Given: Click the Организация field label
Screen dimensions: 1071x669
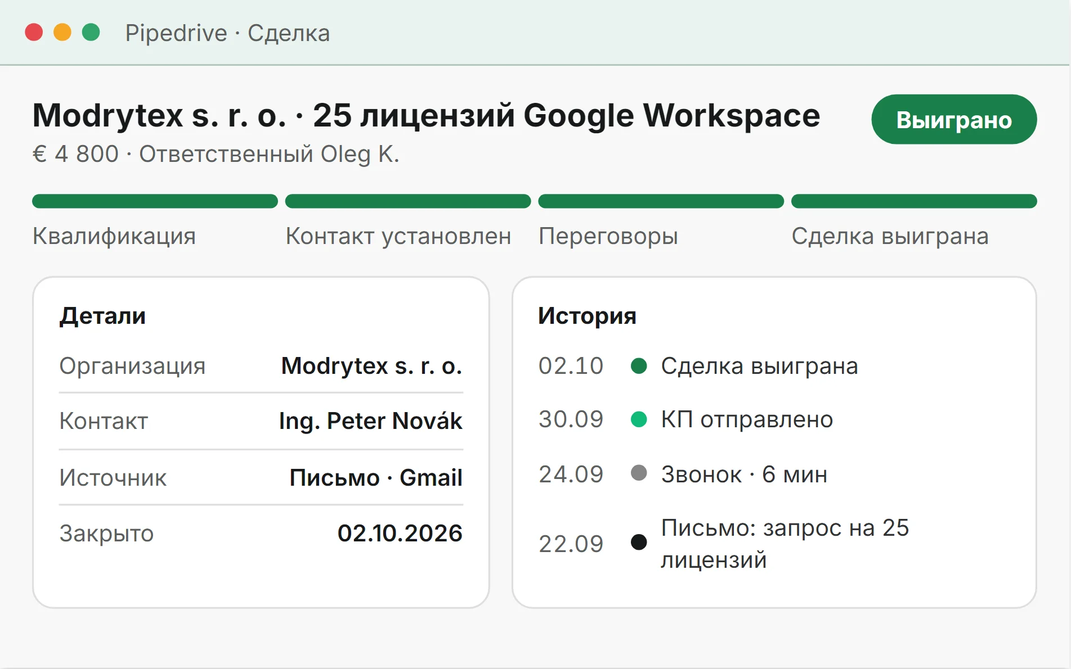Looking at the screenshot, I should [132, 366].
